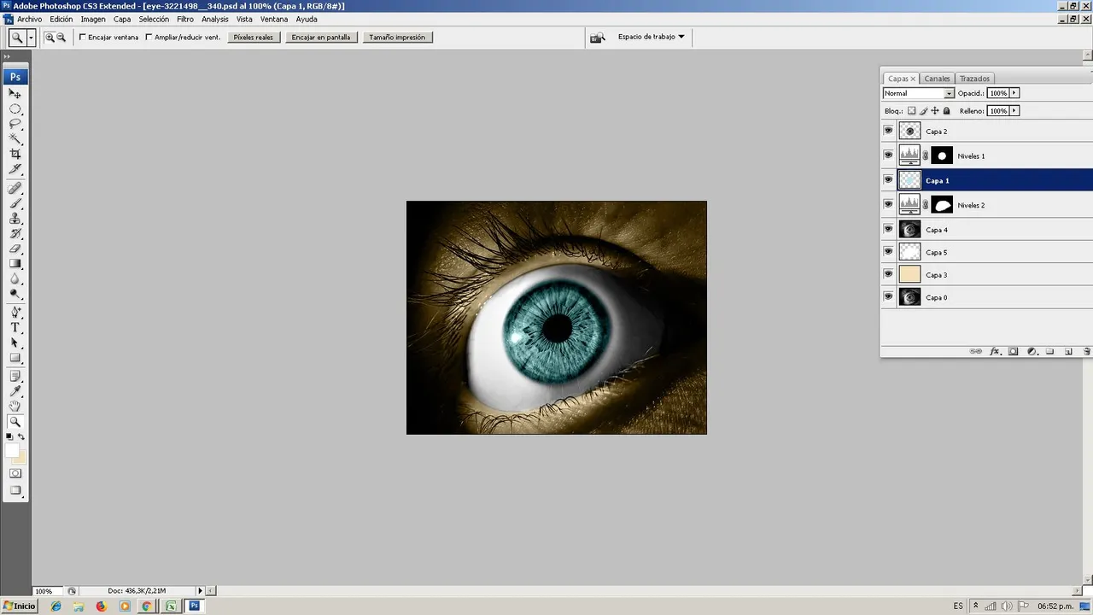Hide the Capa 3 layer
The image size is (1093, 615).
[888, 274]
